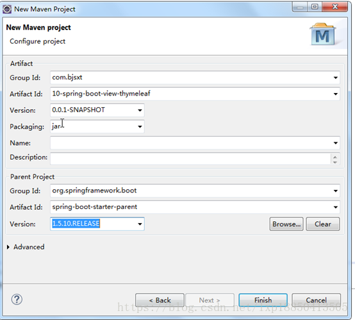Open the 0.0.1-SNAPSHOT version dropdown
Screen dimensions: 355x320
coord(140,110)
